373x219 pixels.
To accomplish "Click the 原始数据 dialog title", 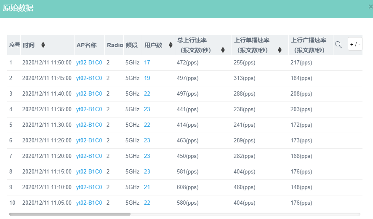I will pos(18,8).
